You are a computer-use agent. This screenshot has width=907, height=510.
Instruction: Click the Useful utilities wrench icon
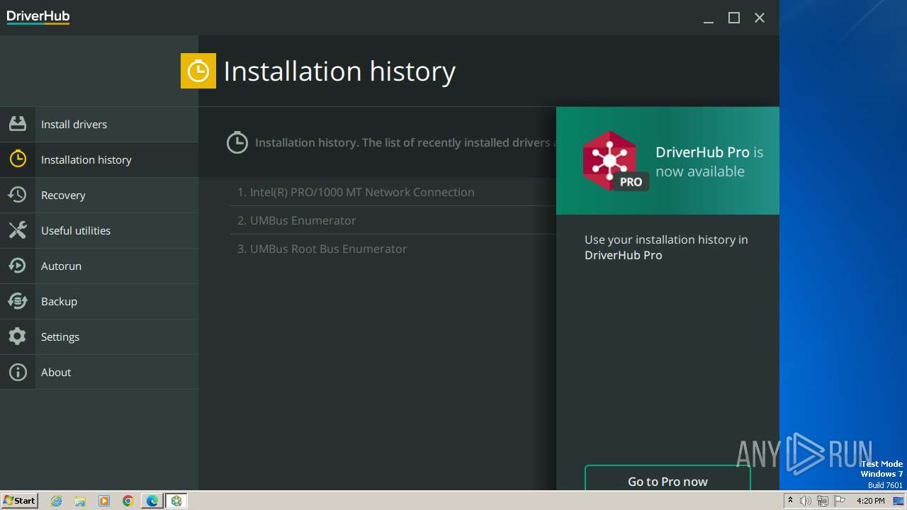(18, 230)
